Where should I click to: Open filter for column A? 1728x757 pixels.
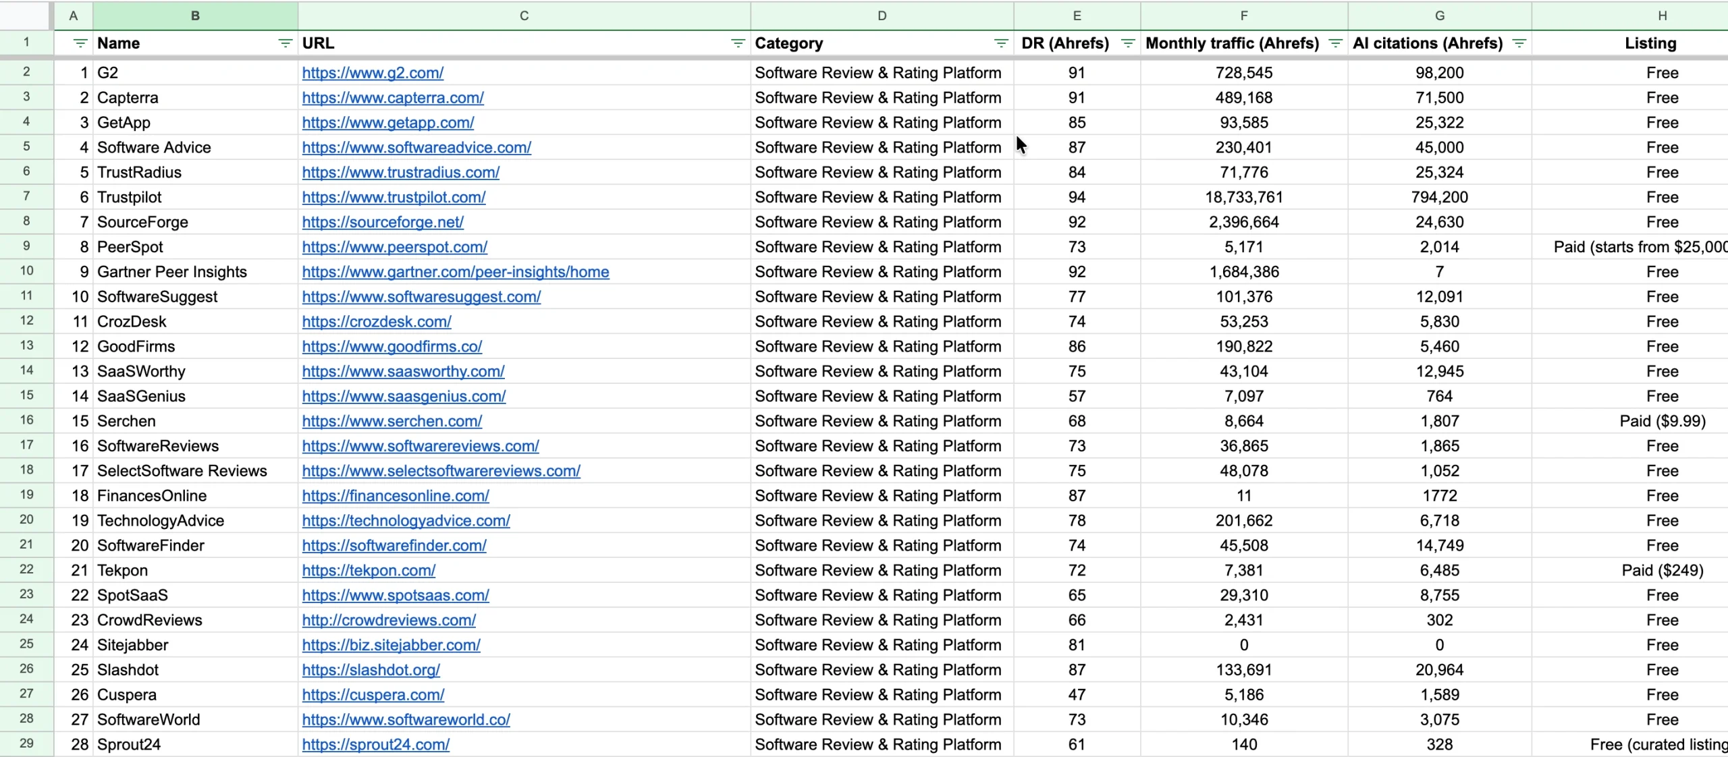(x=80, y=43)
